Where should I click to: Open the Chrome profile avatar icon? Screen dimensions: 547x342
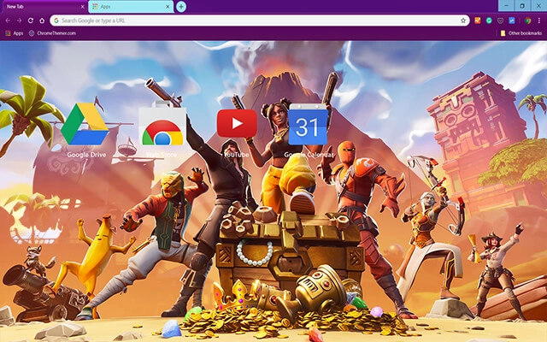tap(528, 21)
